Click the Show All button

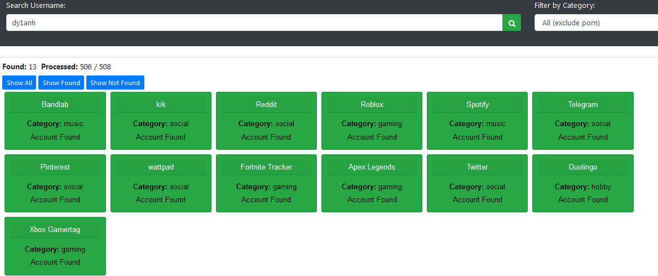19,83
